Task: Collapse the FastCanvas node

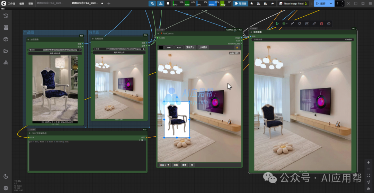Action: (x=158, y=34)
